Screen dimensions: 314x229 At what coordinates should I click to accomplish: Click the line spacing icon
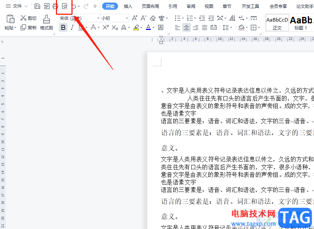click(x=226, y=27)
